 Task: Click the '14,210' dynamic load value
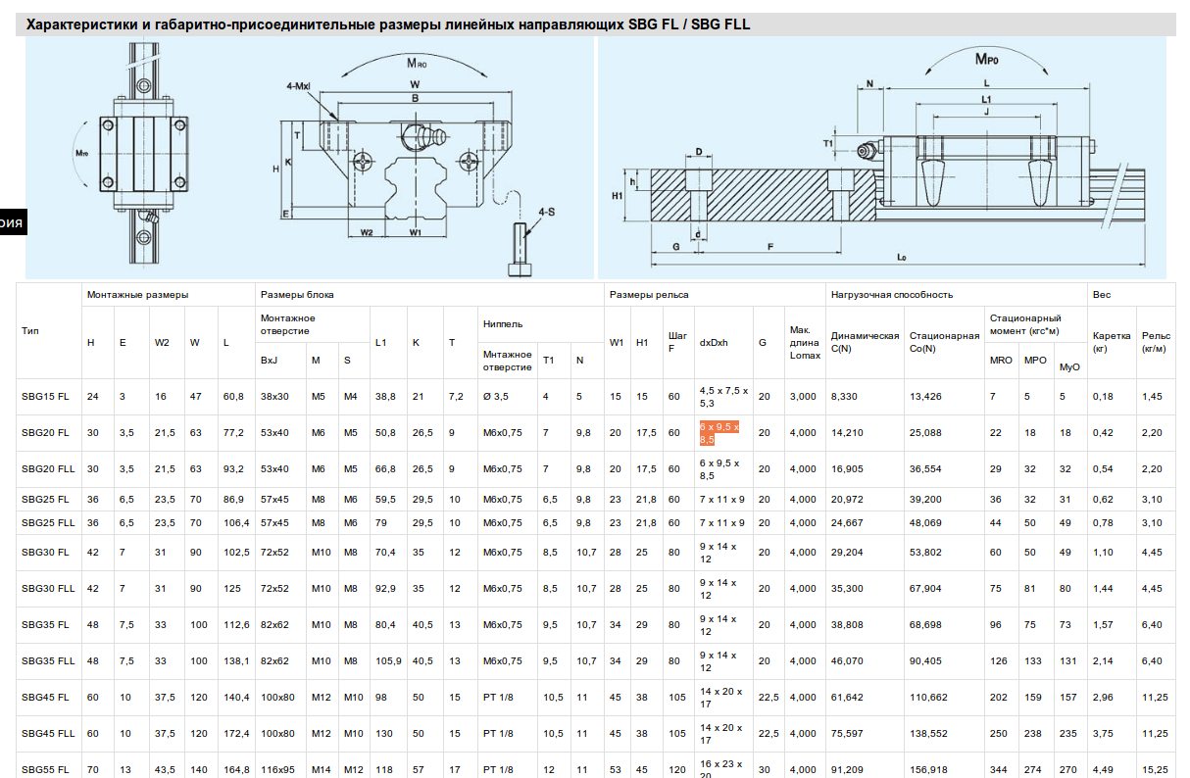(x=847, y=433)
